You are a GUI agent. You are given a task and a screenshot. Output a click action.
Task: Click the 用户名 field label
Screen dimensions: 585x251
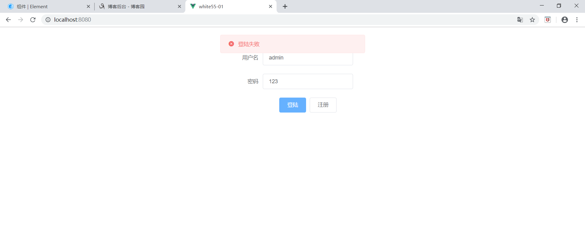(x=250, y=58)
